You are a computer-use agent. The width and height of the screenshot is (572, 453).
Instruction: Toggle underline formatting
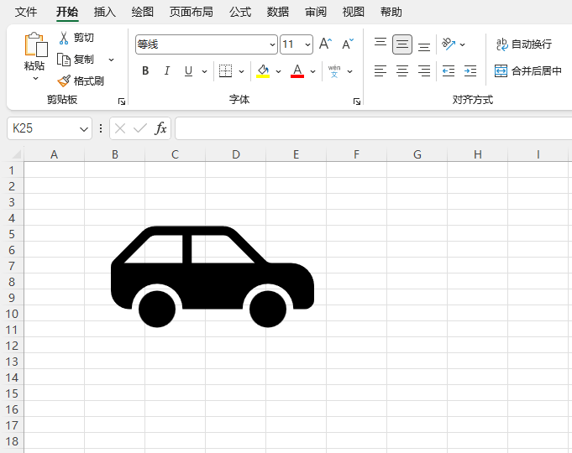pos(188,70)
